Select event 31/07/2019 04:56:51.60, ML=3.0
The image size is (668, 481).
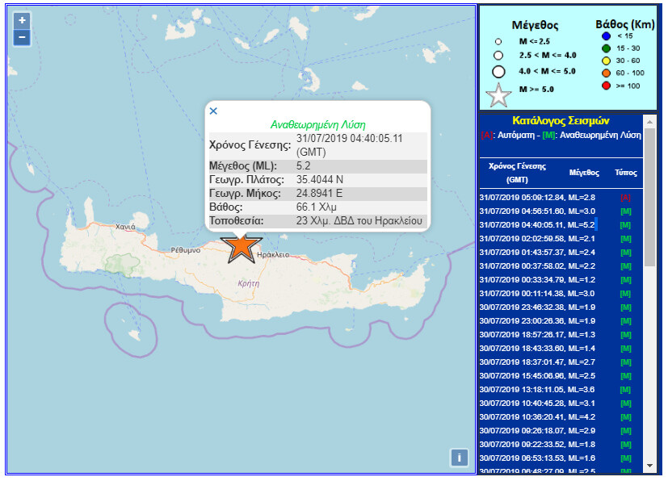[537, 211]
